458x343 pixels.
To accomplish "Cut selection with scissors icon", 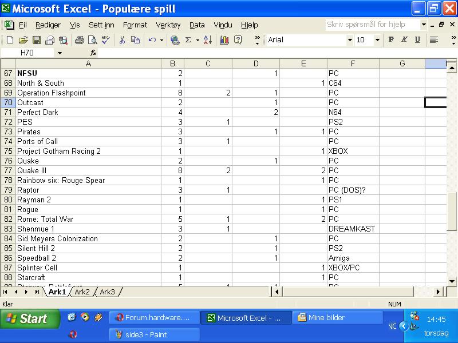I will 122,40.
